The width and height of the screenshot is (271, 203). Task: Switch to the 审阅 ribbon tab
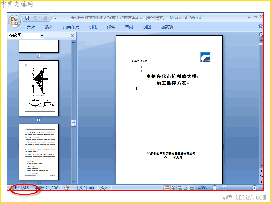[x=129, y=27]
